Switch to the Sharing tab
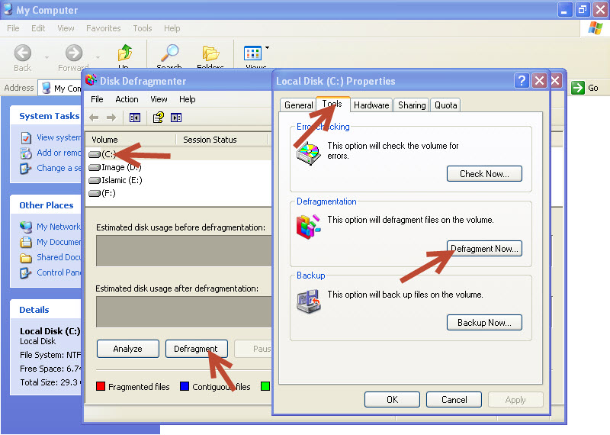This screenshot has width=610, height=435. (412, 105)
